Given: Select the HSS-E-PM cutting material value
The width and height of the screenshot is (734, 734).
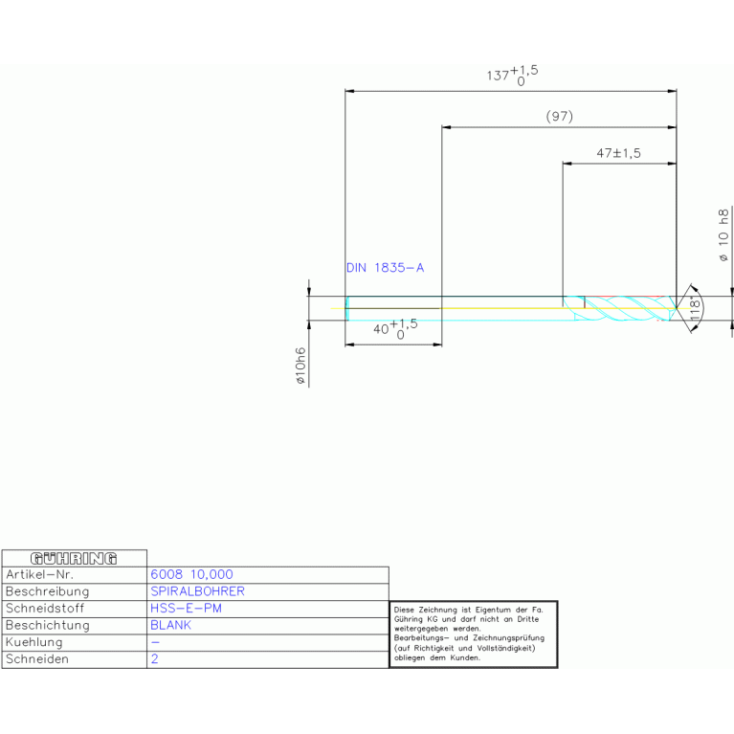Looking at the screenshot, I should point(187,609).
